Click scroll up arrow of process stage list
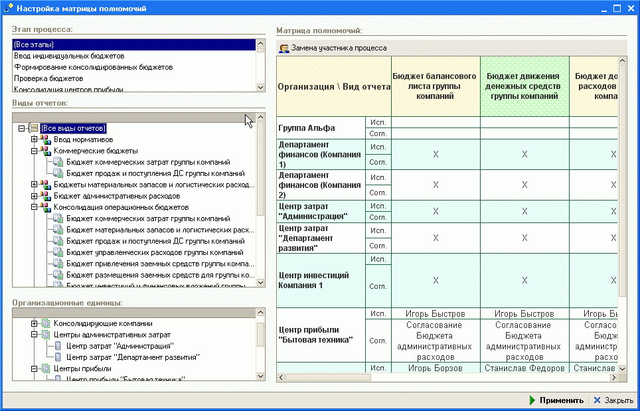Screen dimensions: 640x411 tap(260, 43)
